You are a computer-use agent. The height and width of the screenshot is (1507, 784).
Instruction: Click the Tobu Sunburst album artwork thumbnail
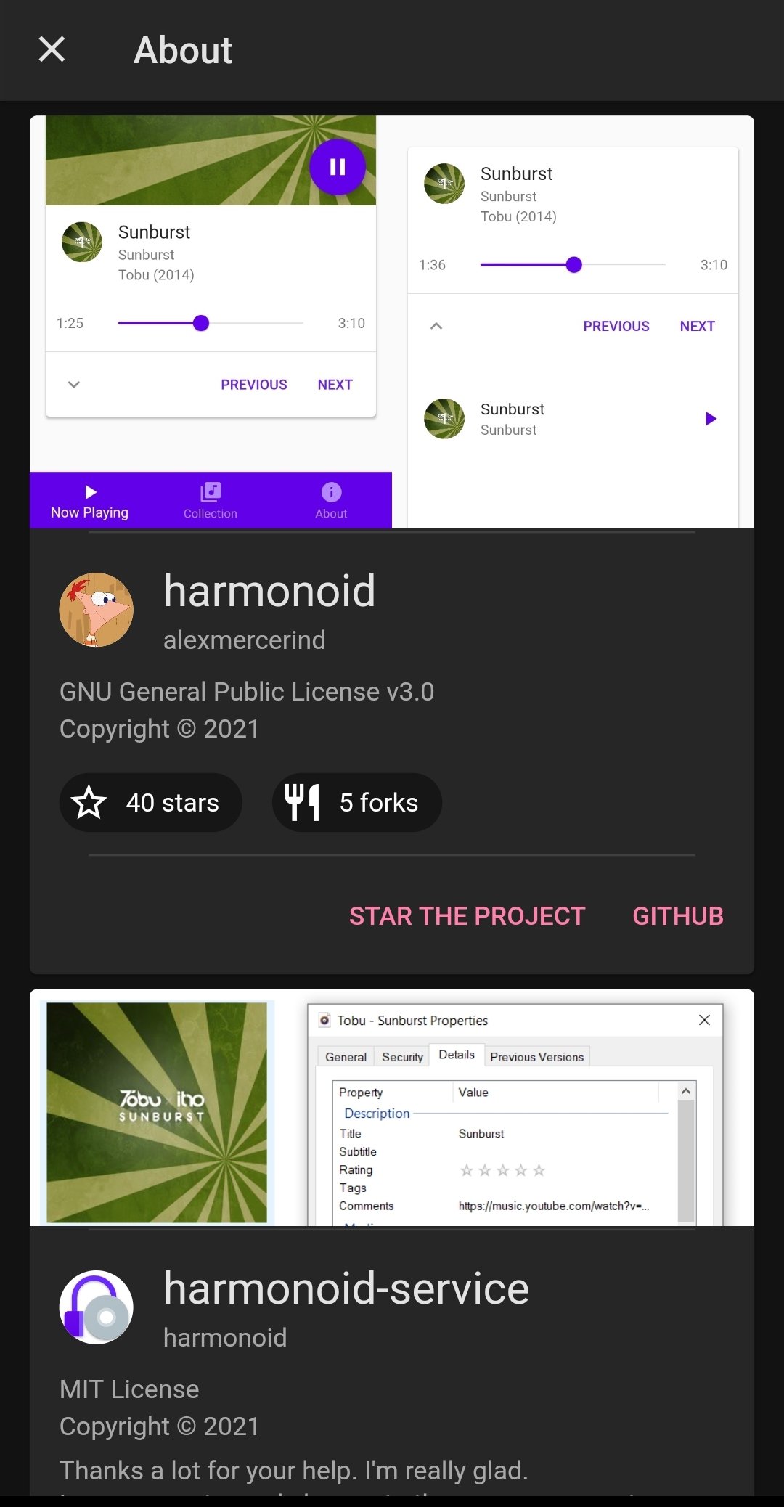point(157,1112)
